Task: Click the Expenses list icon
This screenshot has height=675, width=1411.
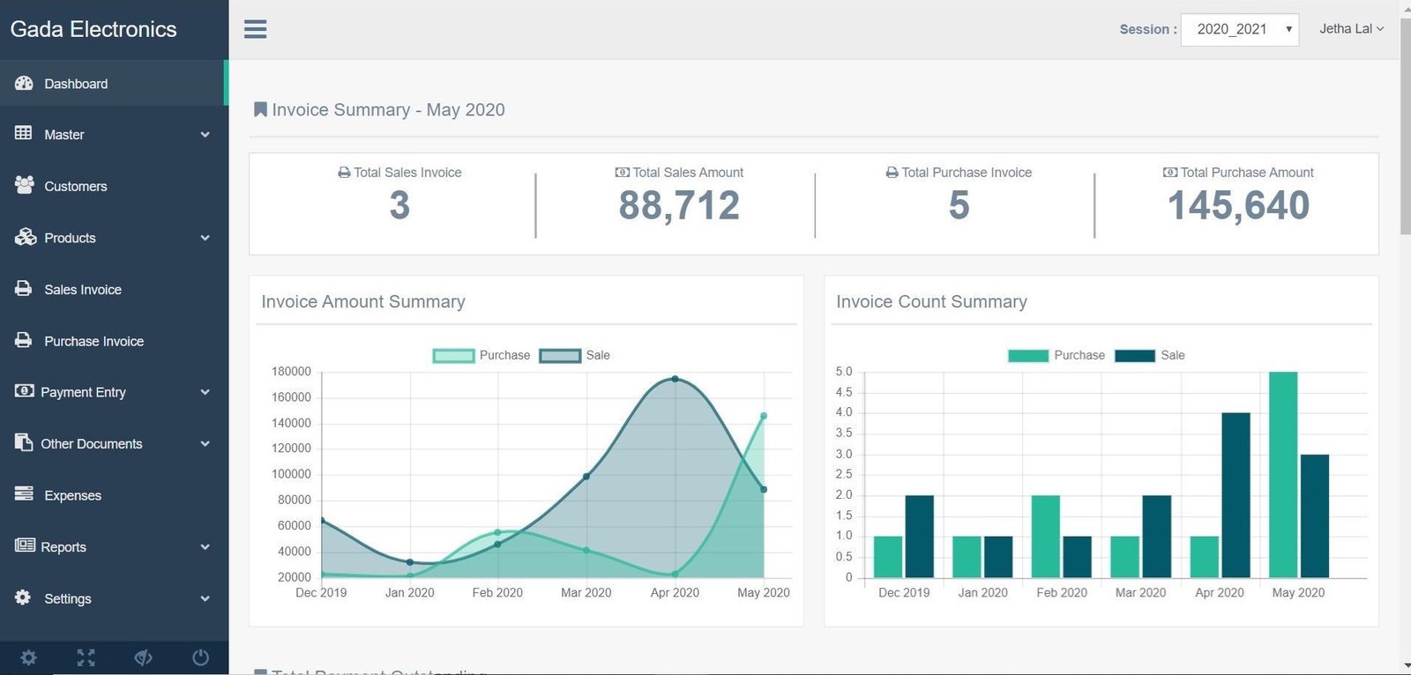Action: click(x=24, y=493)
